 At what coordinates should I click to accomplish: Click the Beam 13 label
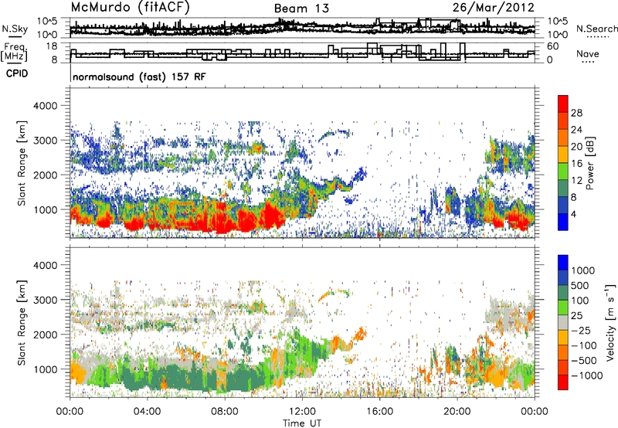coord(301,8)
